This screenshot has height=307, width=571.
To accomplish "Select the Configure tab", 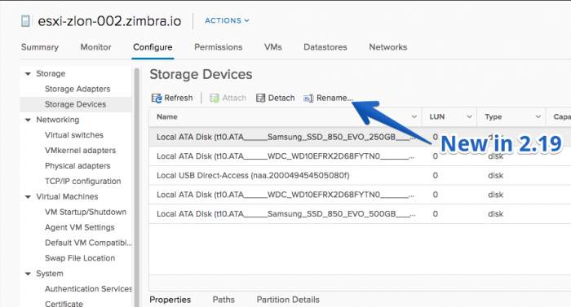I will pos(153,47).
